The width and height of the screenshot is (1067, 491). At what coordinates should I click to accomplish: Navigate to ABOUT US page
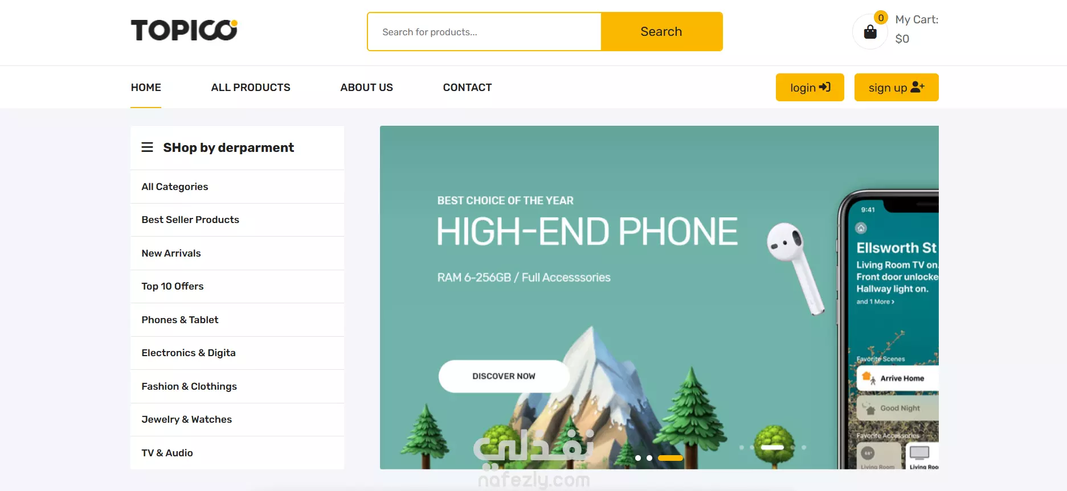tap(366, 88)
